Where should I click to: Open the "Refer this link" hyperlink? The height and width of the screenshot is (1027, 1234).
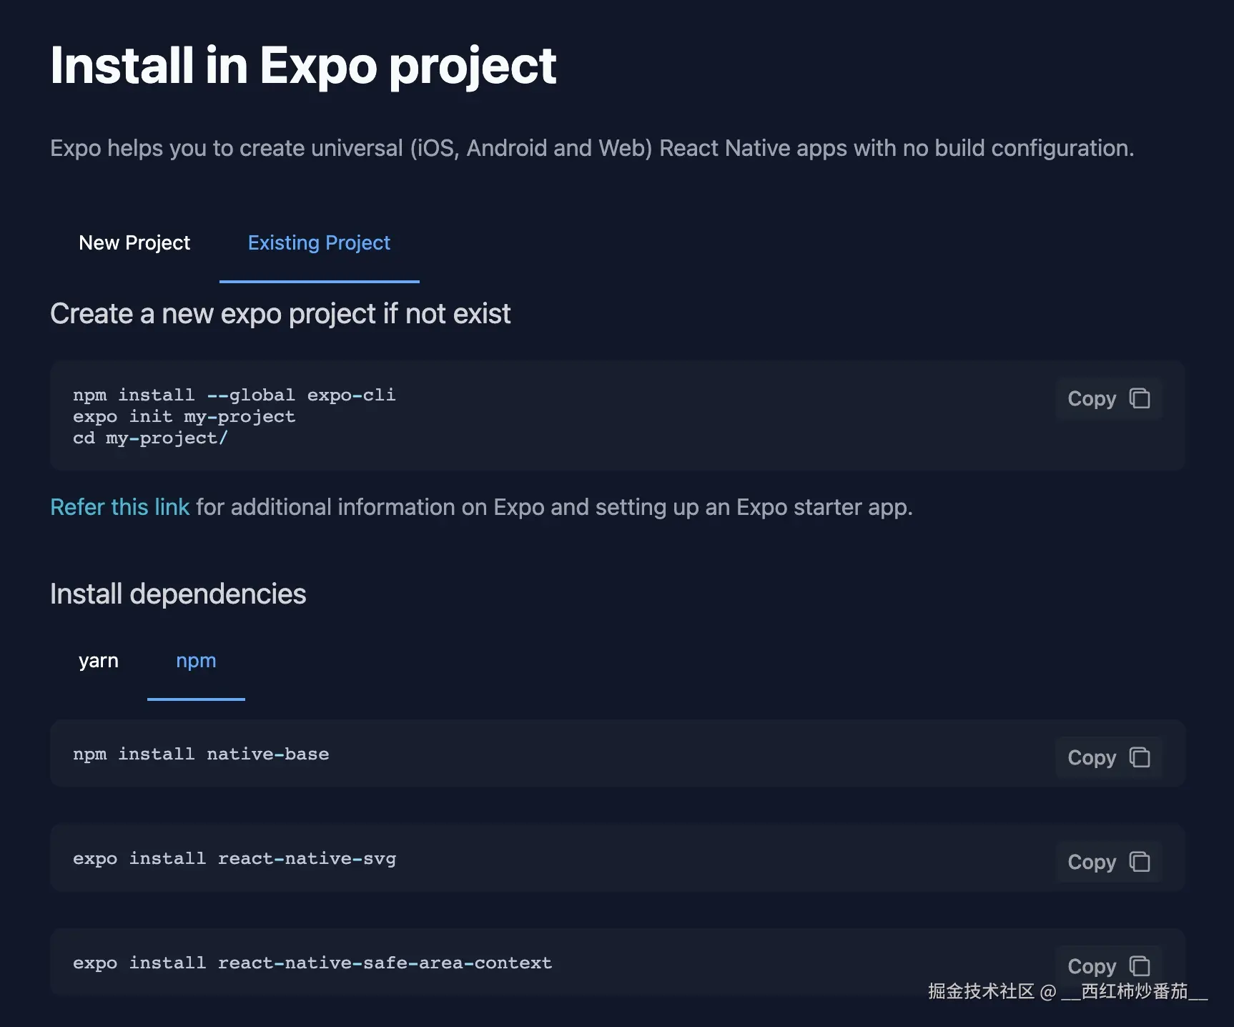tap(119, 507)
